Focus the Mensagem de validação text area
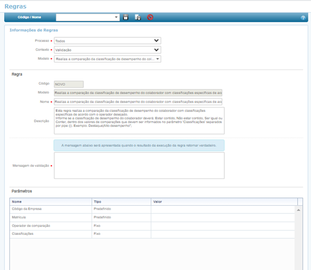Screen dimensions: 311x270 [139, 165]
